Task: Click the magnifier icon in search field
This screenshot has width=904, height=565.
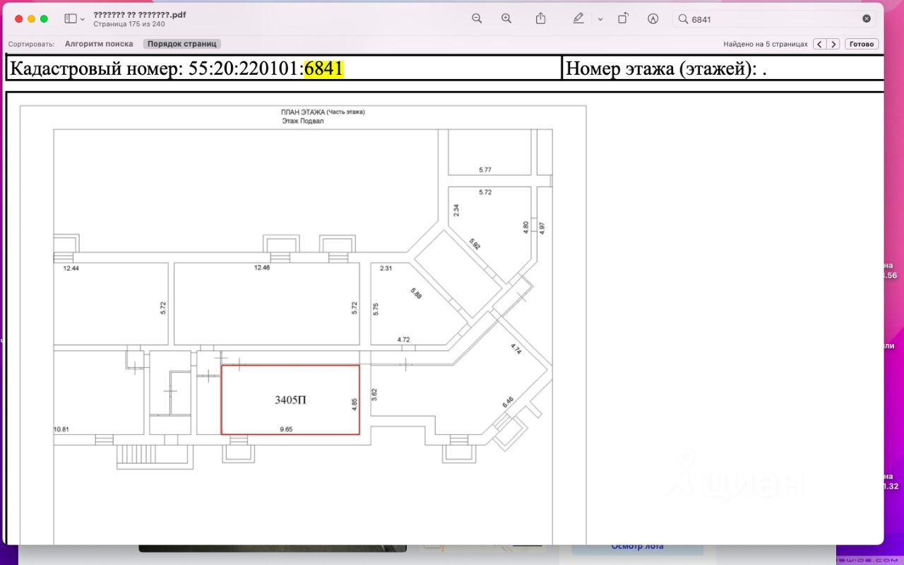Action: tap(683, 19)
